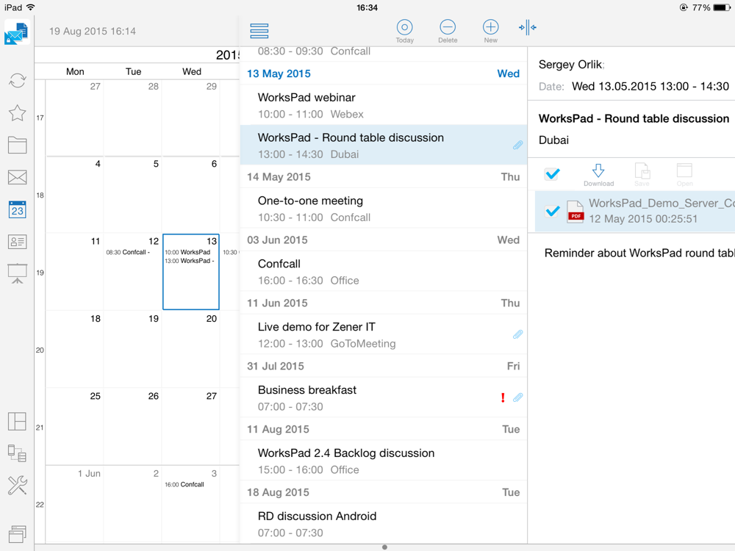The height and width of the screenshot is (551, 735).
Task: Tap the 13 May 2015 date header
Action: (384, 73)
